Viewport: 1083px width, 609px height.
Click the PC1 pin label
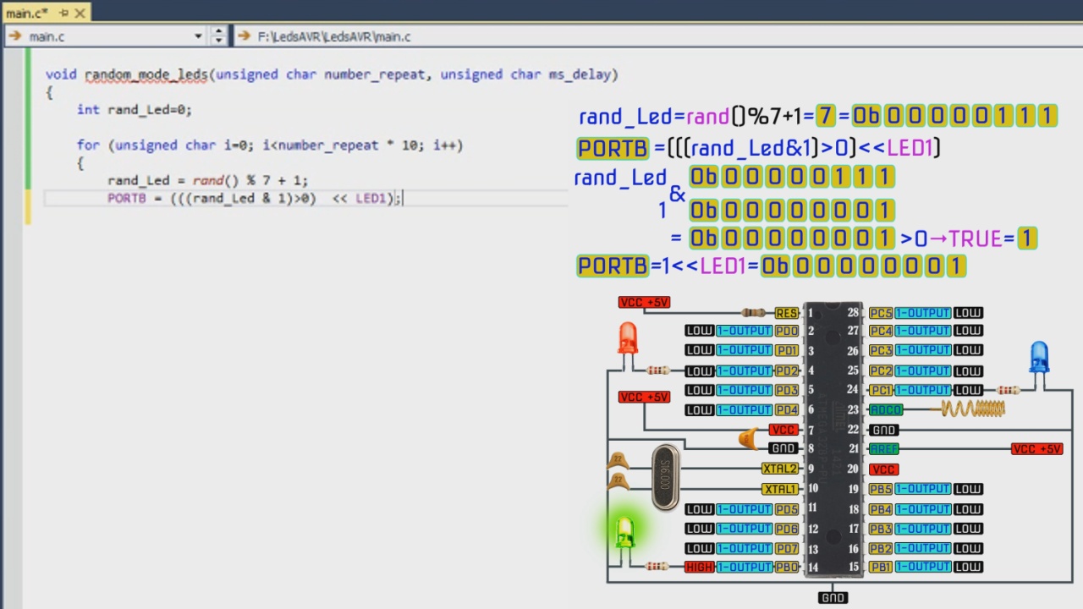tap(881, 390)
